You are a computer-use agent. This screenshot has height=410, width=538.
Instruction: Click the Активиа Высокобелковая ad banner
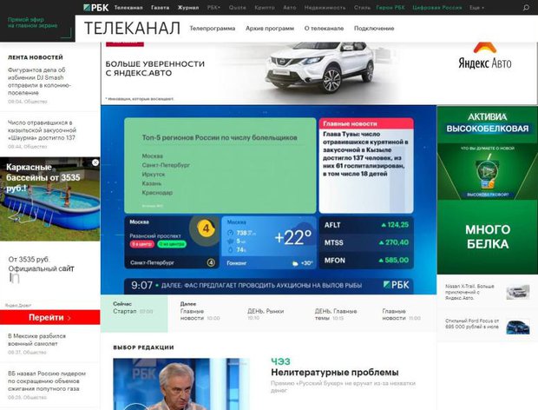pos(487,190)
